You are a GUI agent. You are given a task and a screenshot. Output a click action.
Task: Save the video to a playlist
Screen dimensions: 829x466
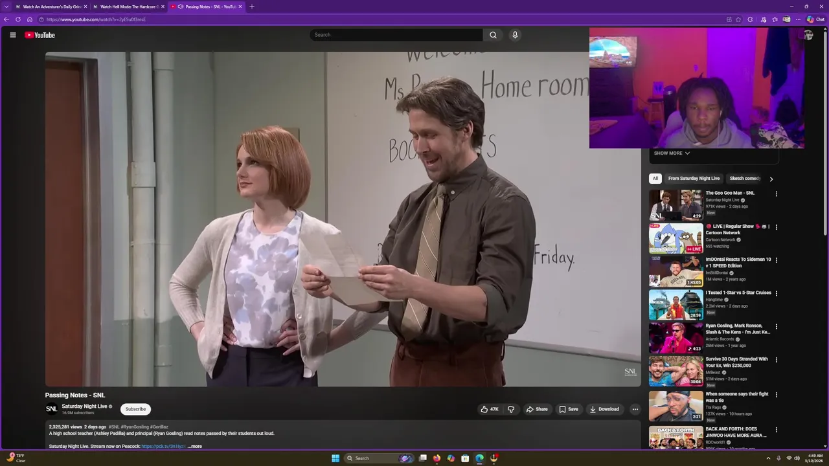[x=569, y=409]
